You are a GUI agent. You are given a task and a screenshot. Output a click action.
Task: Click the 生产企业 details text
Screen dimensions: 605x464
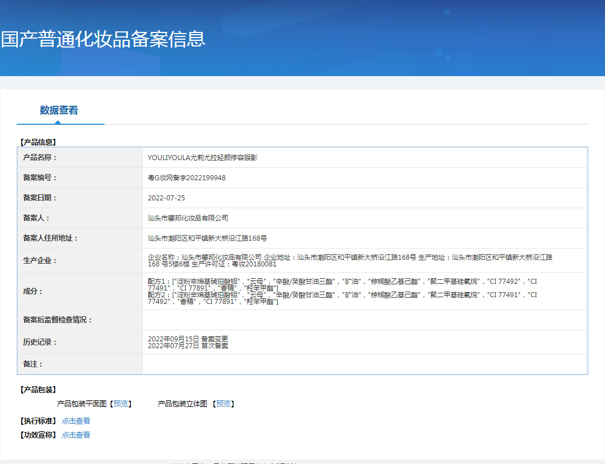350,260
